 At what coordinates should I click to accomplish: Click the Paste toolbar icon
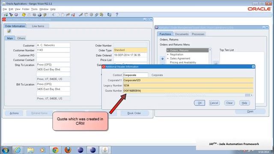coord(63,15)
